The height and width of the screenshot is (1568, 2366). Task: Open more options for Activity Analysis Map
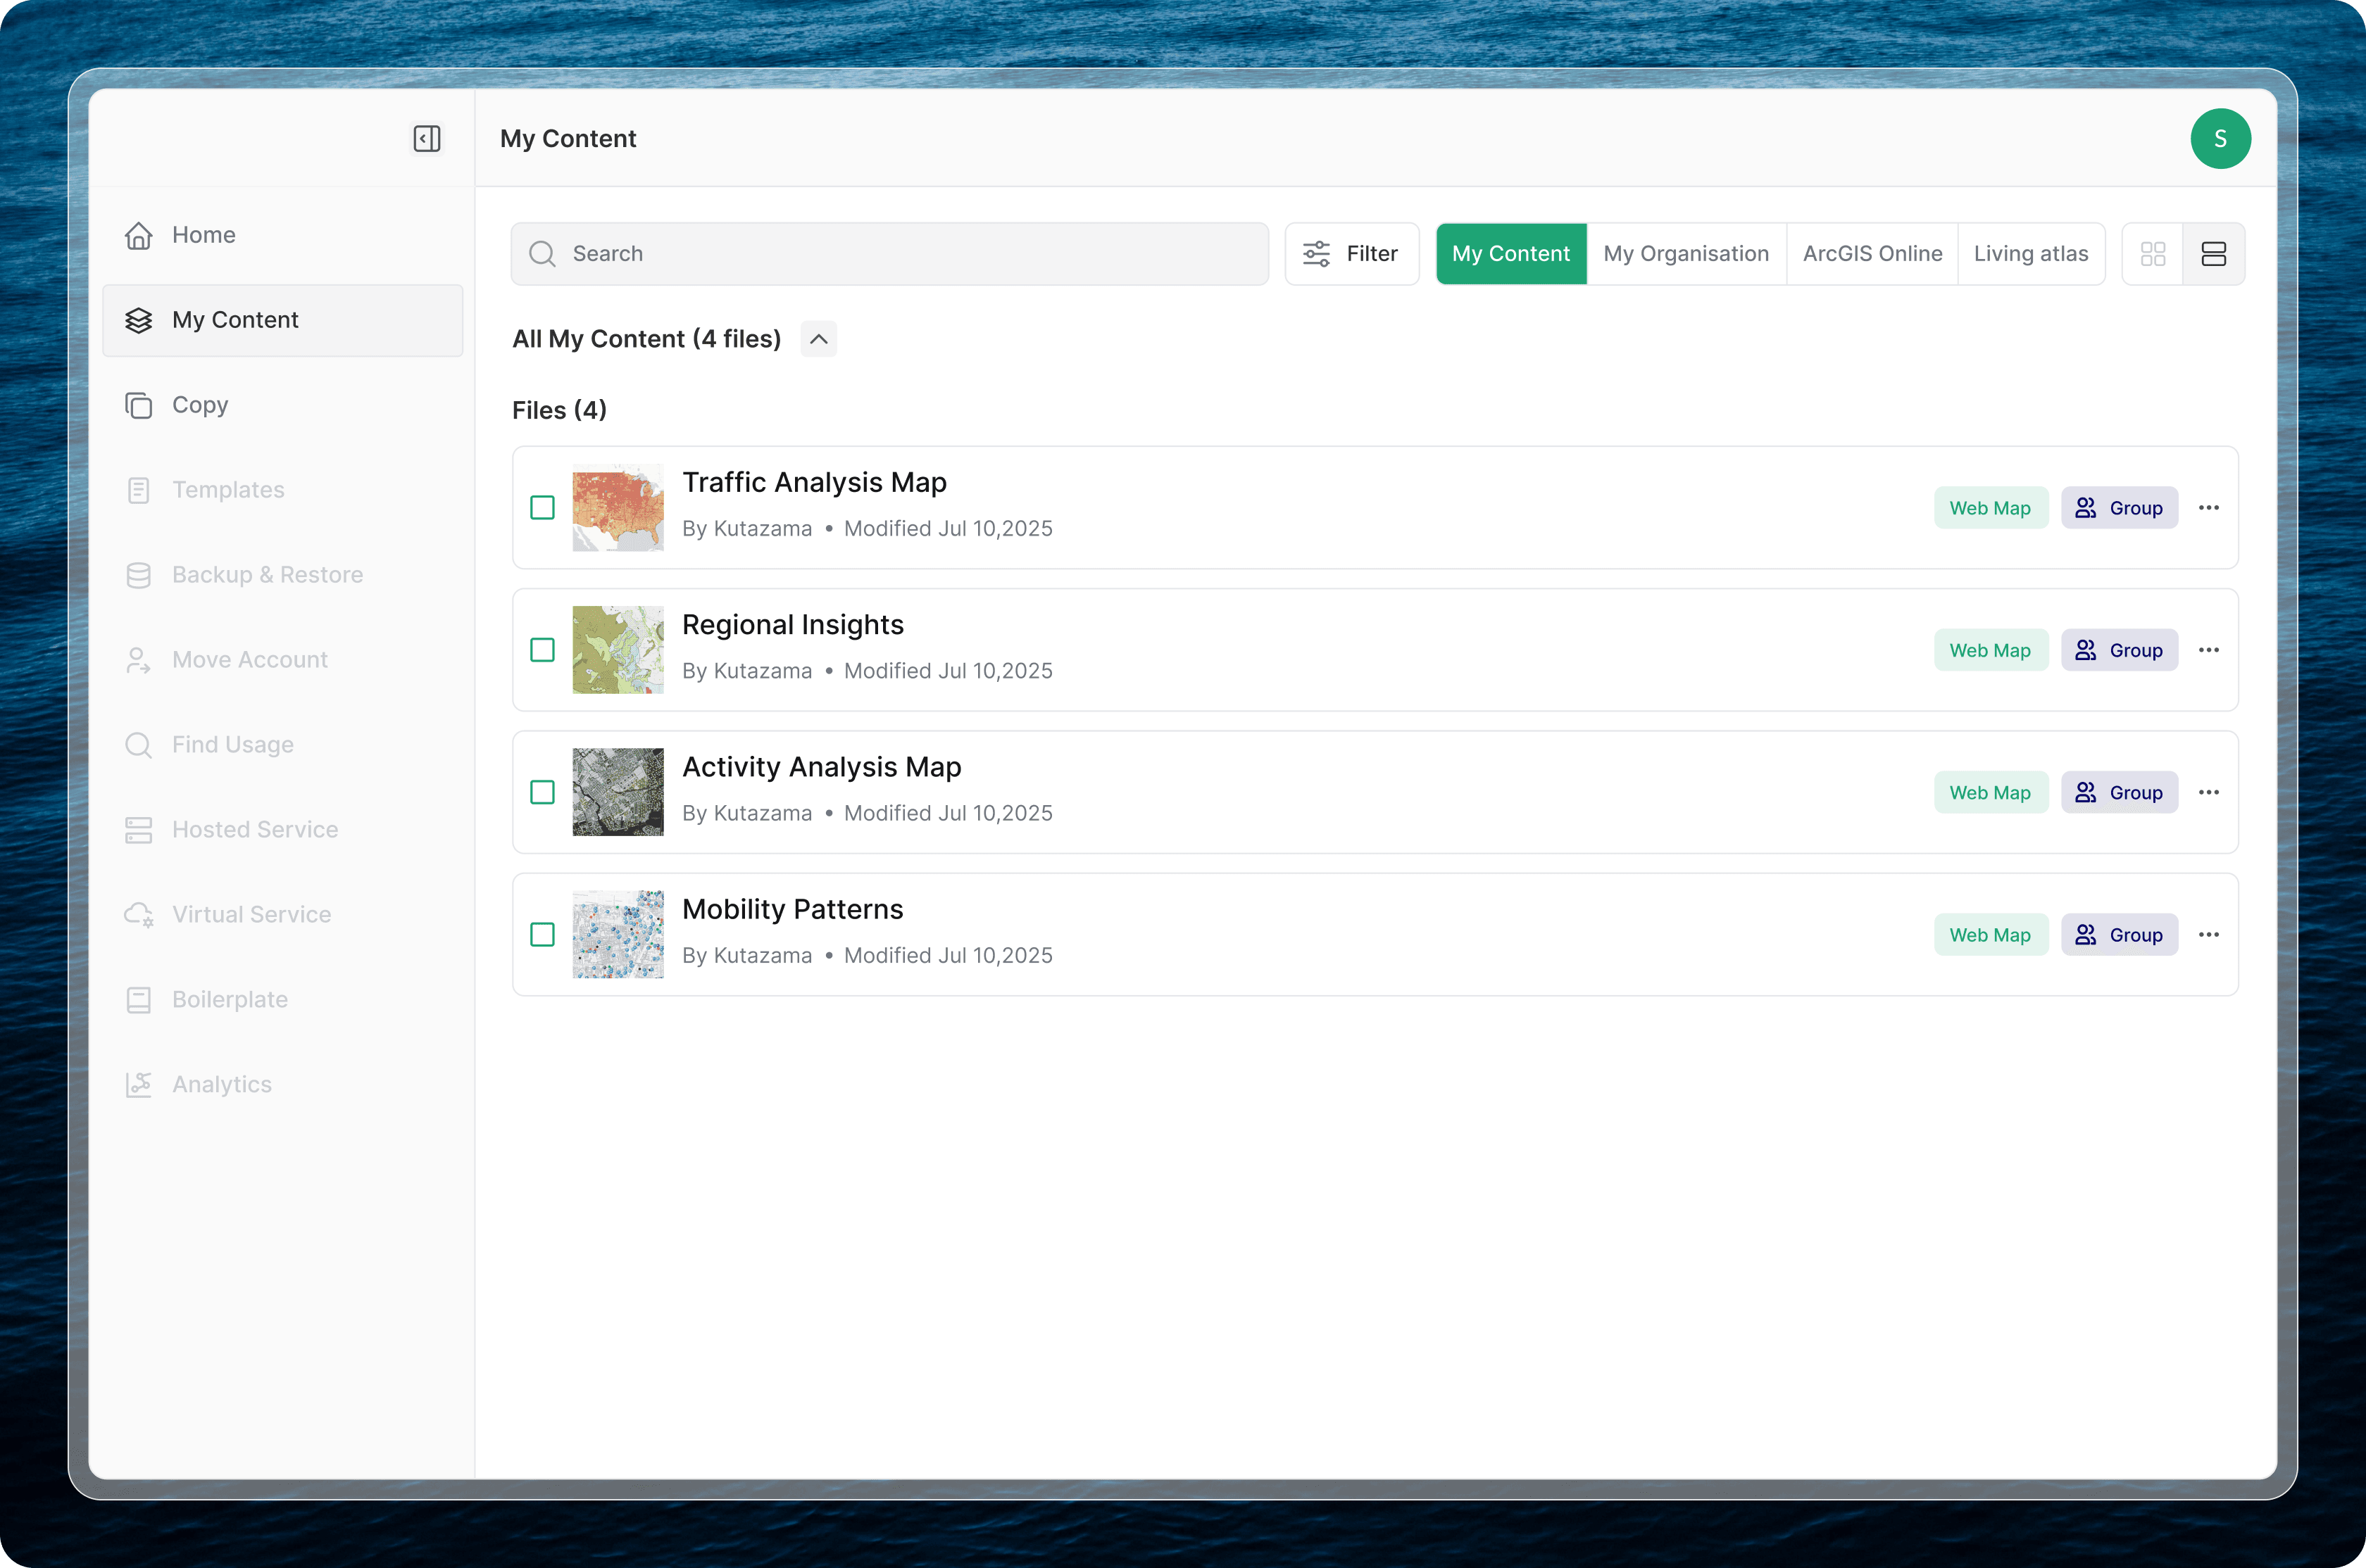2209,792
